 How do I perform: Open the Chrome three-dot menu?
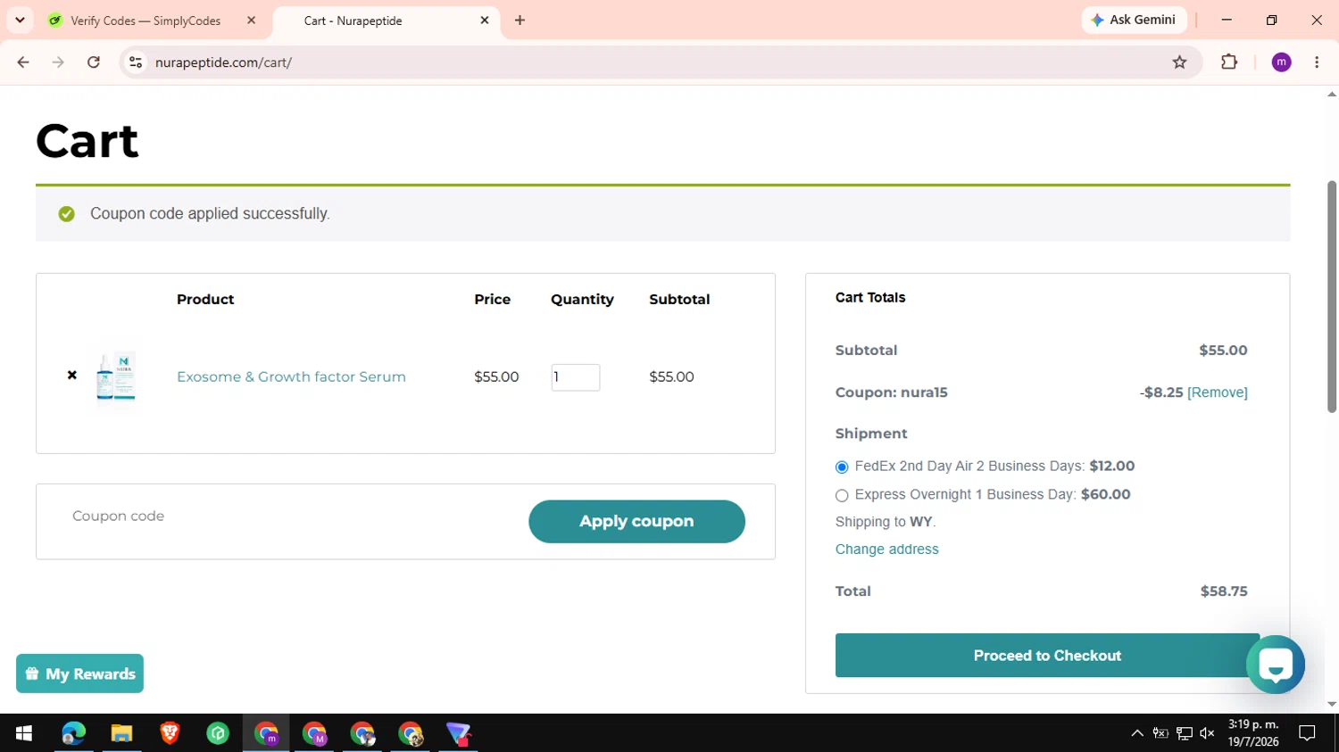coord(1317,62)
